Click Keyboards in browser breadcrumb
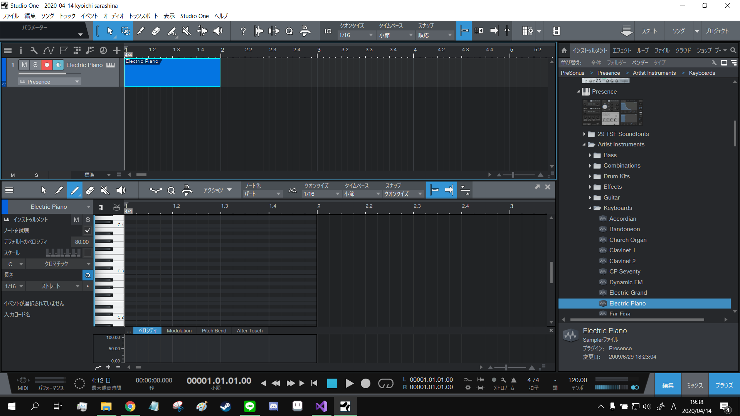Viewport: 740px width, 416px height. (x=702, y=73)
